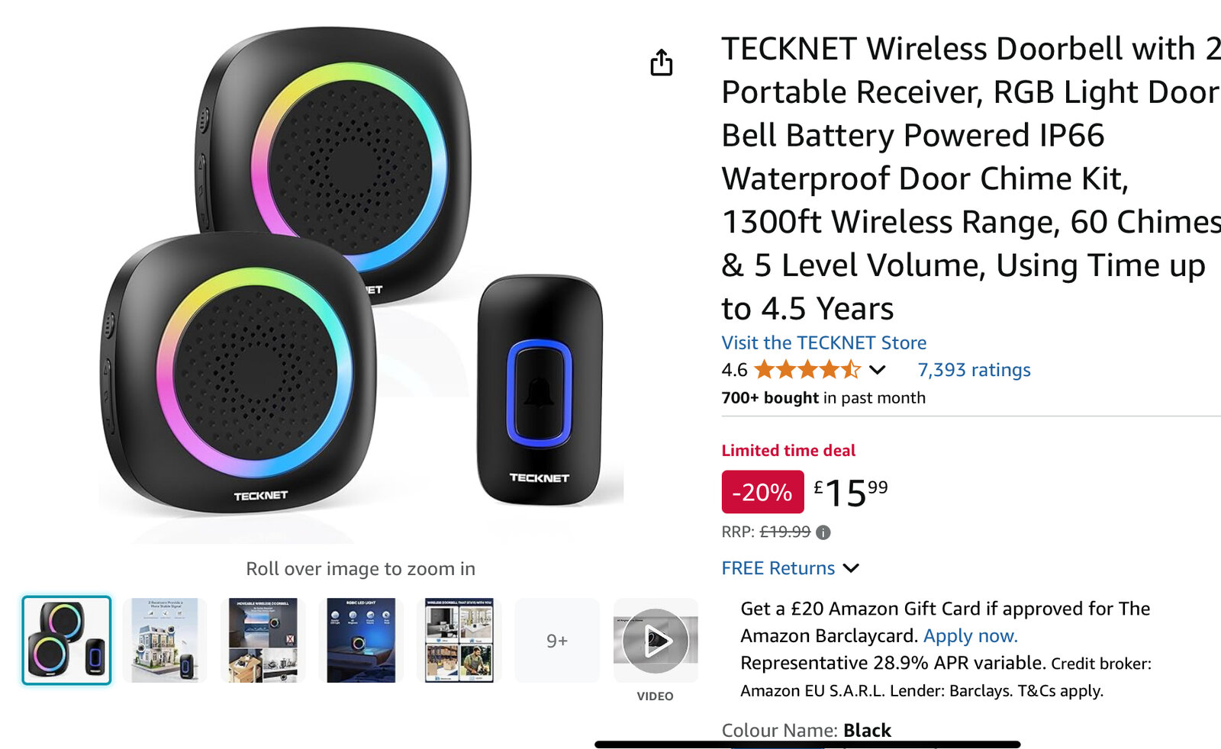Click the orange star rating icons
The image size is (1221, 749).
pyautogui.click(x=807, y=370)
